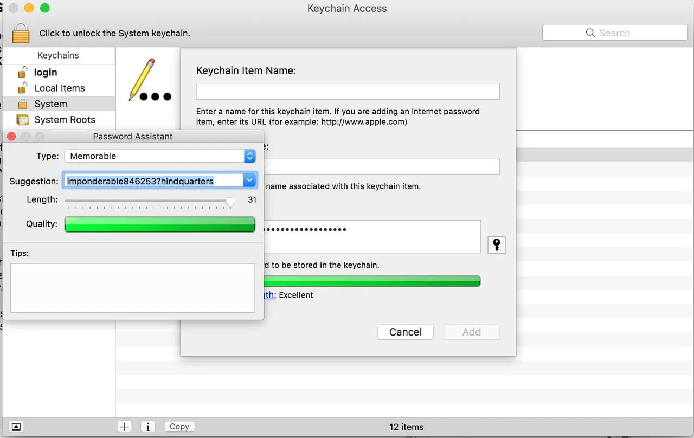Click the lock icon to unlock the System keychain

point(21,33)
